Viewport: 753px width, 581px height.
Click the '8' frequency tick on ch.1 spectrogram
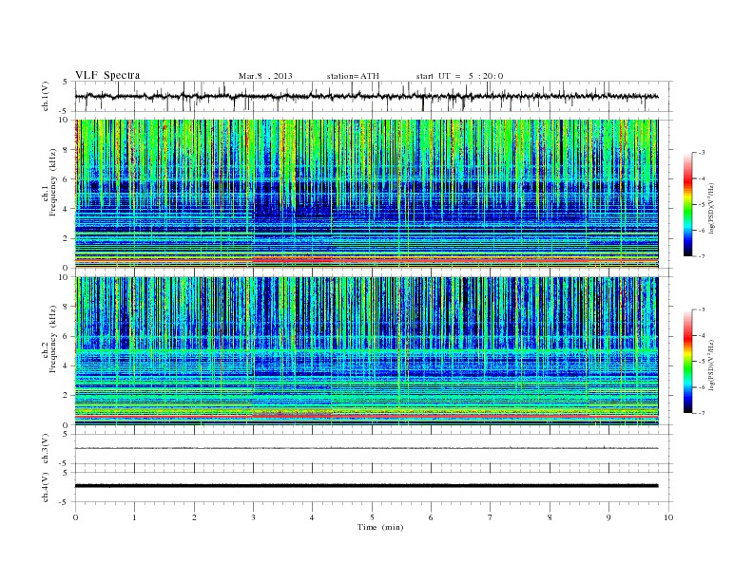(x=66, y=150)
